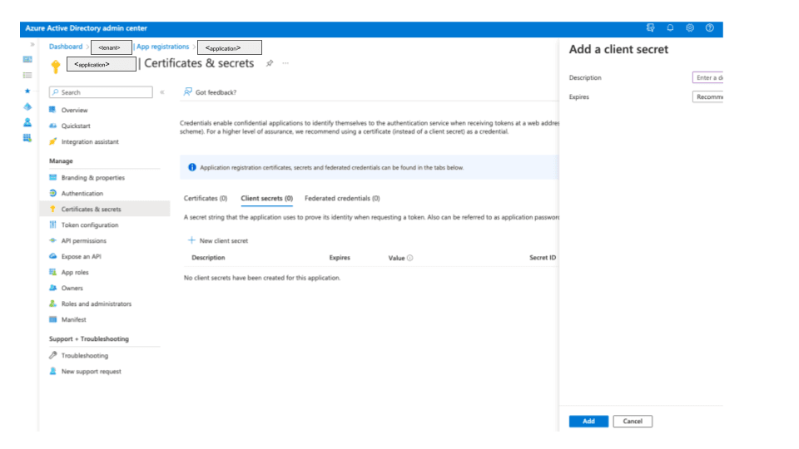Screen dimensions: 799x449
Task: Expand the left portal navigation chevron
Action: tap(32, 45)
